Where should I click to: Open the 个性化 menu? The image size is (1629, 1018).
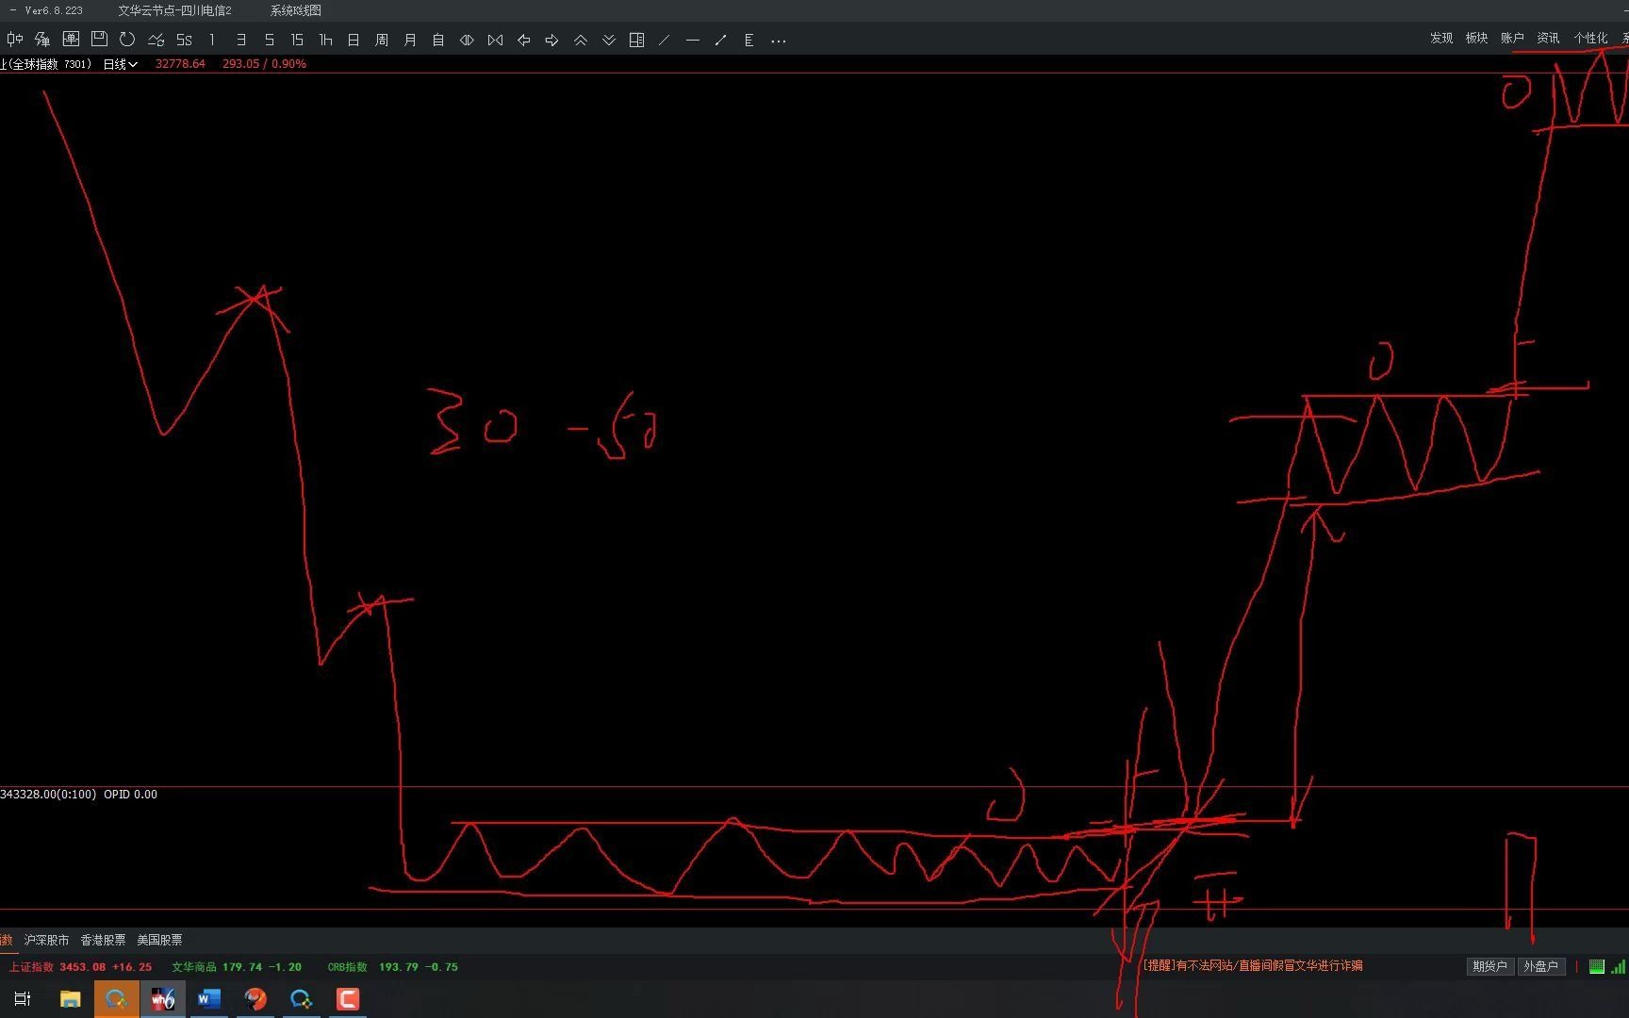coord(1590,38)
